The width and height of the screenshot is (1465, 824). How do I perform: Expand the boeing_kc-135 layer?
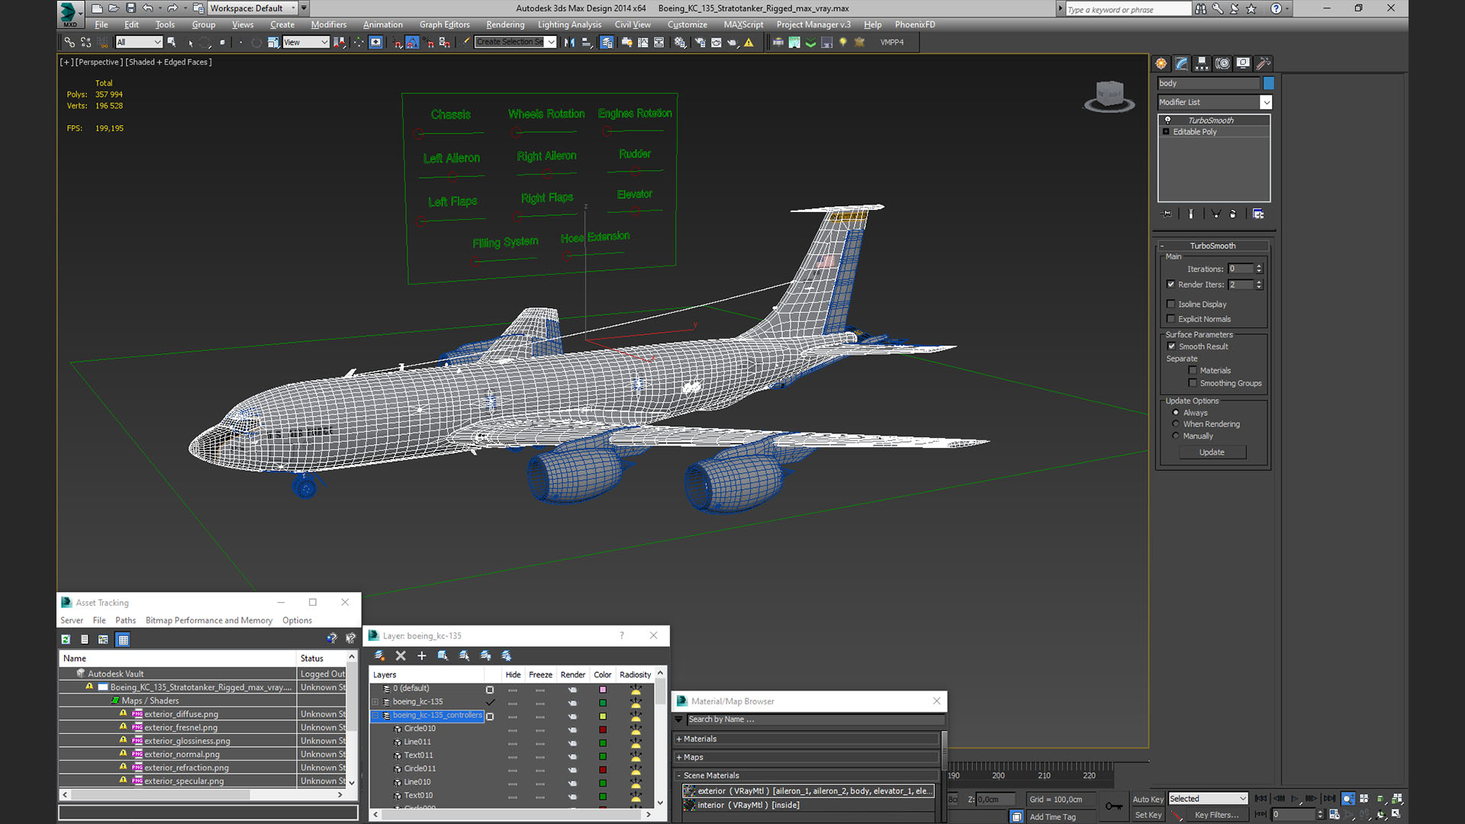tap(375, 702)
